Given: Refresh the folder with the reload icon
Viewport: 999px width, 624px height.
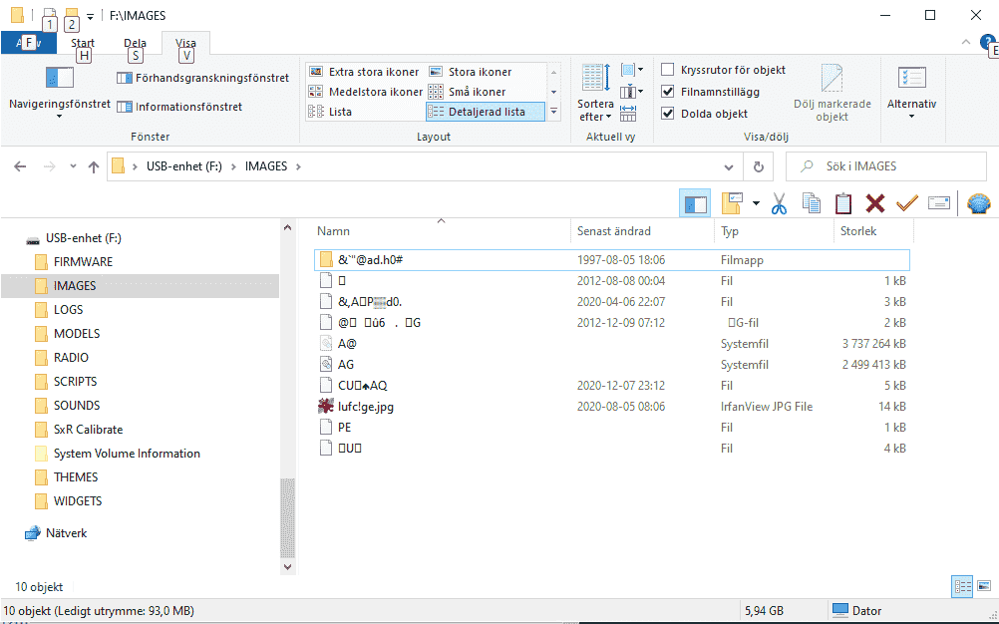Looking at the screenshot, I should [x=759, y=167].
